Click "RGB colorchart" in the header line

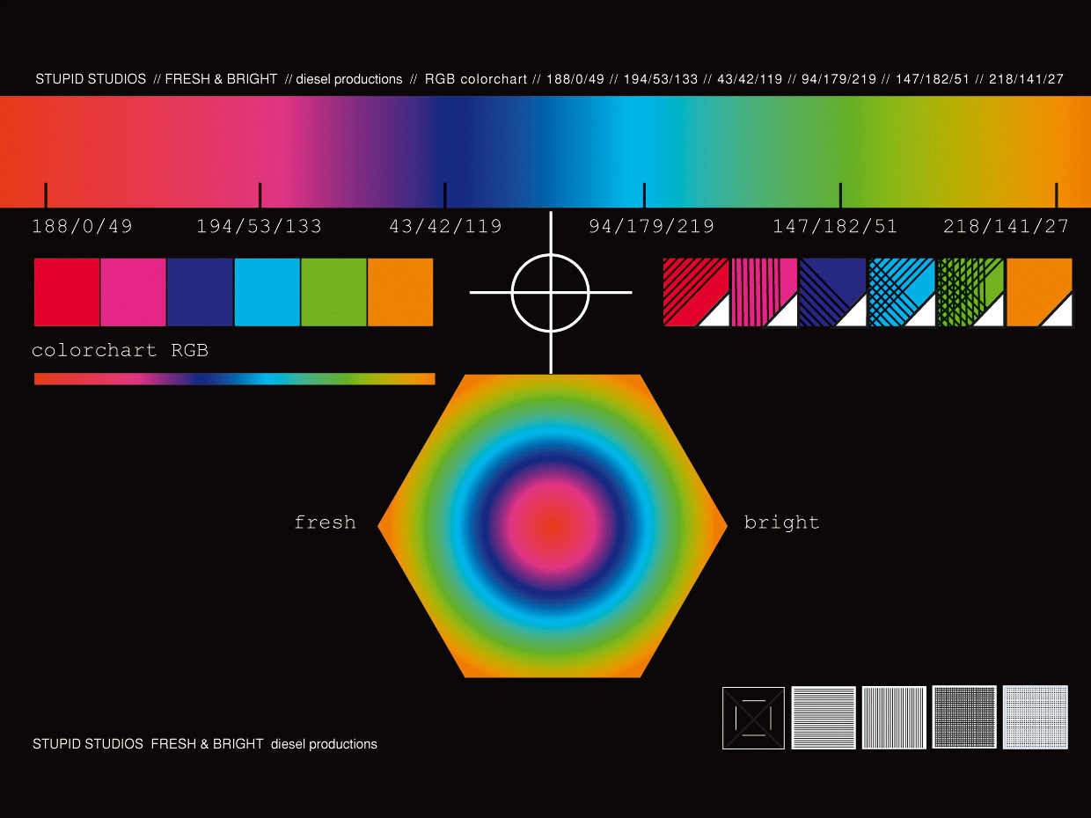(x=476, y=79)
